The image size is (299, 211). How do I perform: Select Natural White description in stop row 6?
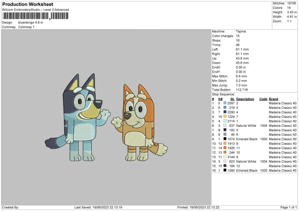246,126
